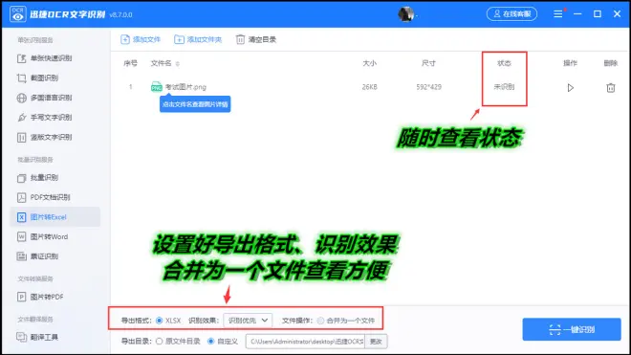Screen dimensions: 631x355
Task: Click 更改 to change export path
Action: [376, 342]
